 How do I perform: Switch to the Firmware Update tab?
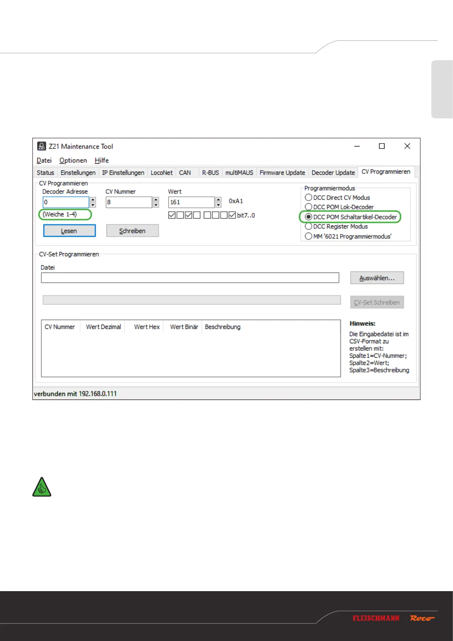pos(282,173)
